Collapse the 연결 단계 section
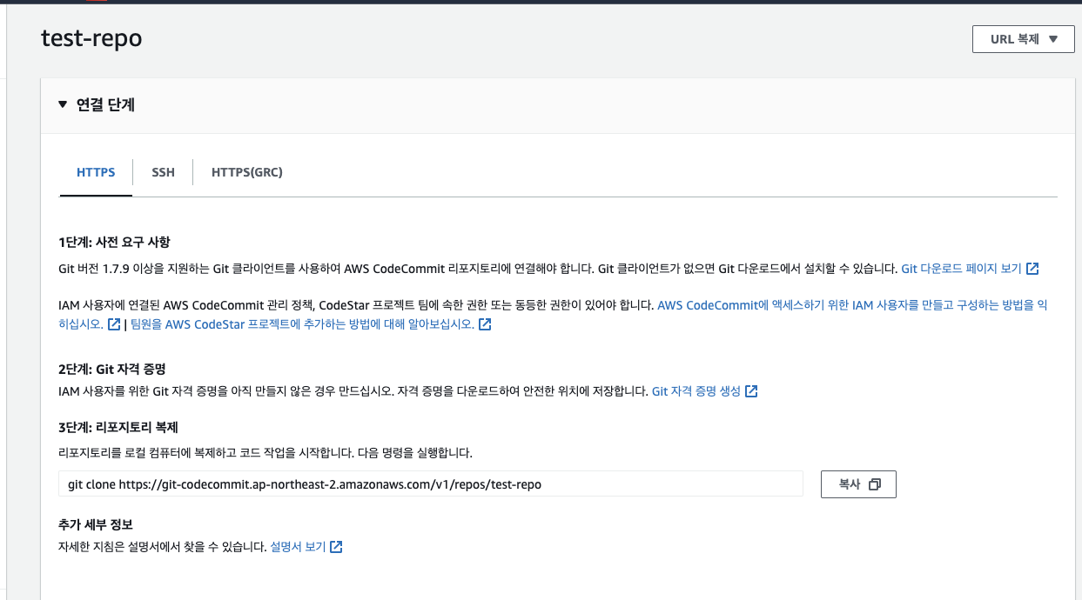The width and height of the screenshot is (1082, 600). point(63,104)
